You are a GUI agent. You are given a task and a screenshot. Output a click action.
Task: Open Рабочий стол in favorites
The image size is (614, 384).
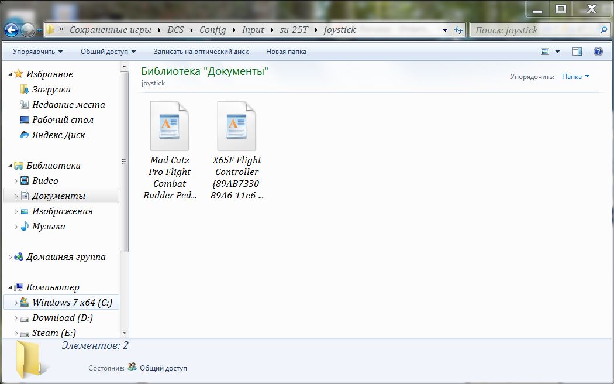63,120
